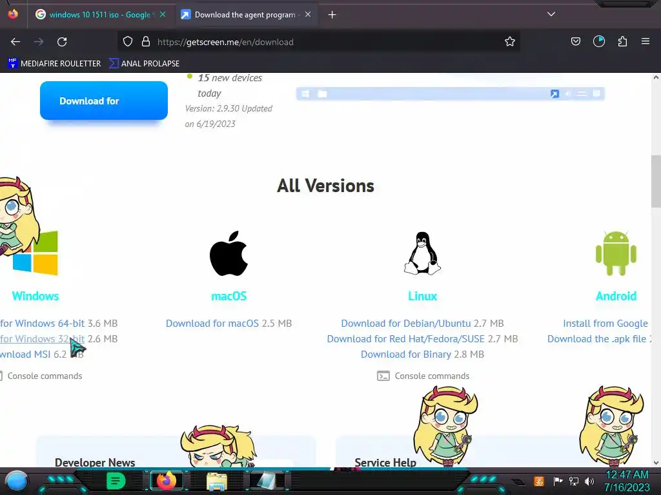The width and height of the screenshot is (661, 495).
Task: Click the Developer News heading
Action: pos(95,463)
